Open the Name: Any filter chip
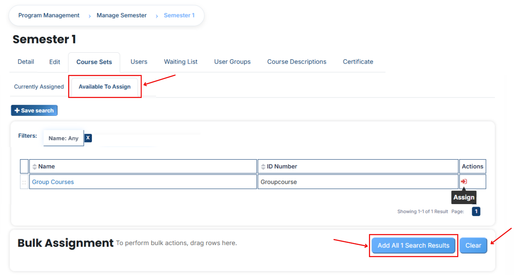 pos(63,138)
